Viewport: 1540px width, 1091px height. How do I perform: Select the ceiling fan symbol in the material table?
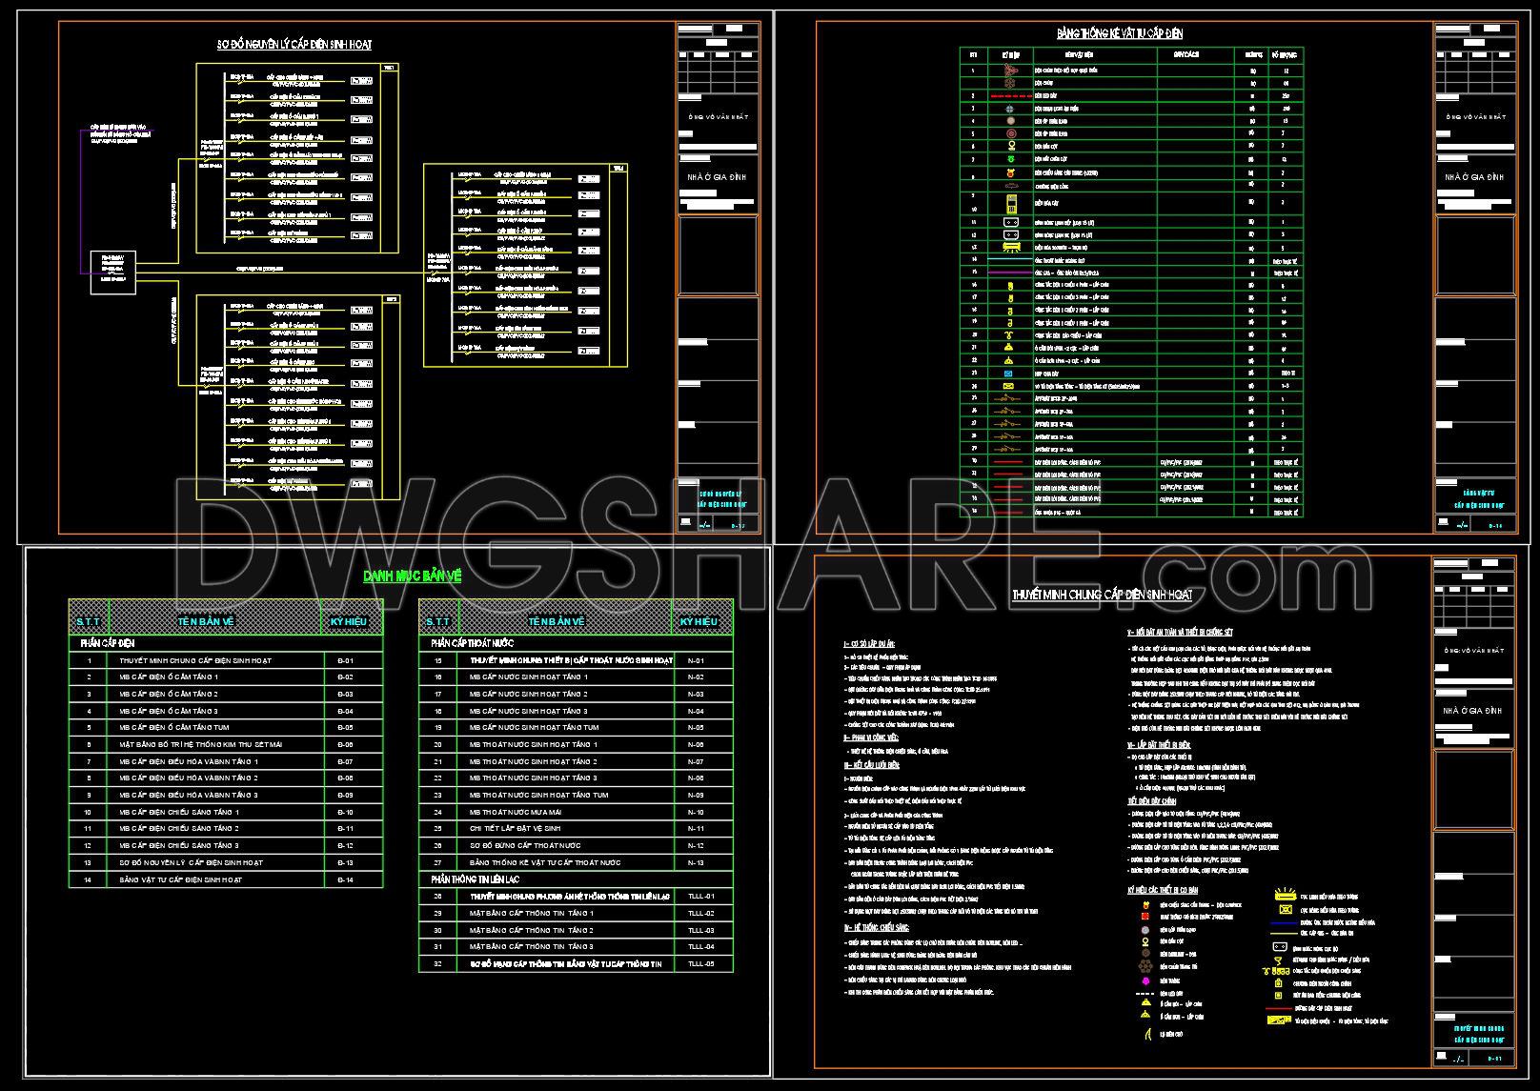pos(1010,71)
